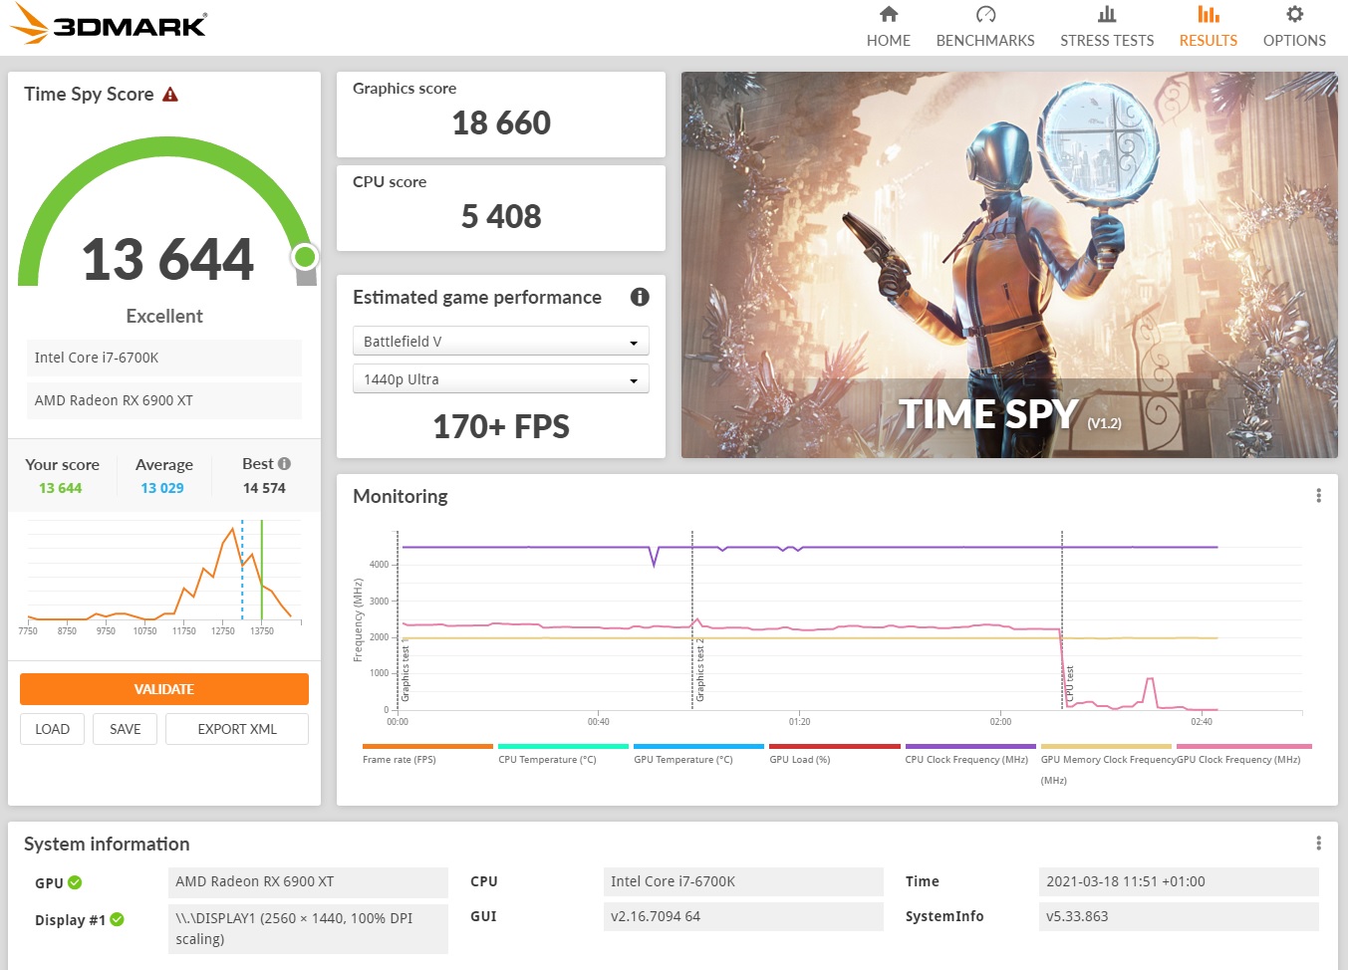The image size is (1348, 970).
Task: Toggle the CPU Temperature legend
Action: 563,754
